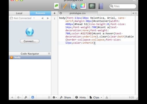
Task: Open the editor gear action menu
Action: tap(55, 97)
